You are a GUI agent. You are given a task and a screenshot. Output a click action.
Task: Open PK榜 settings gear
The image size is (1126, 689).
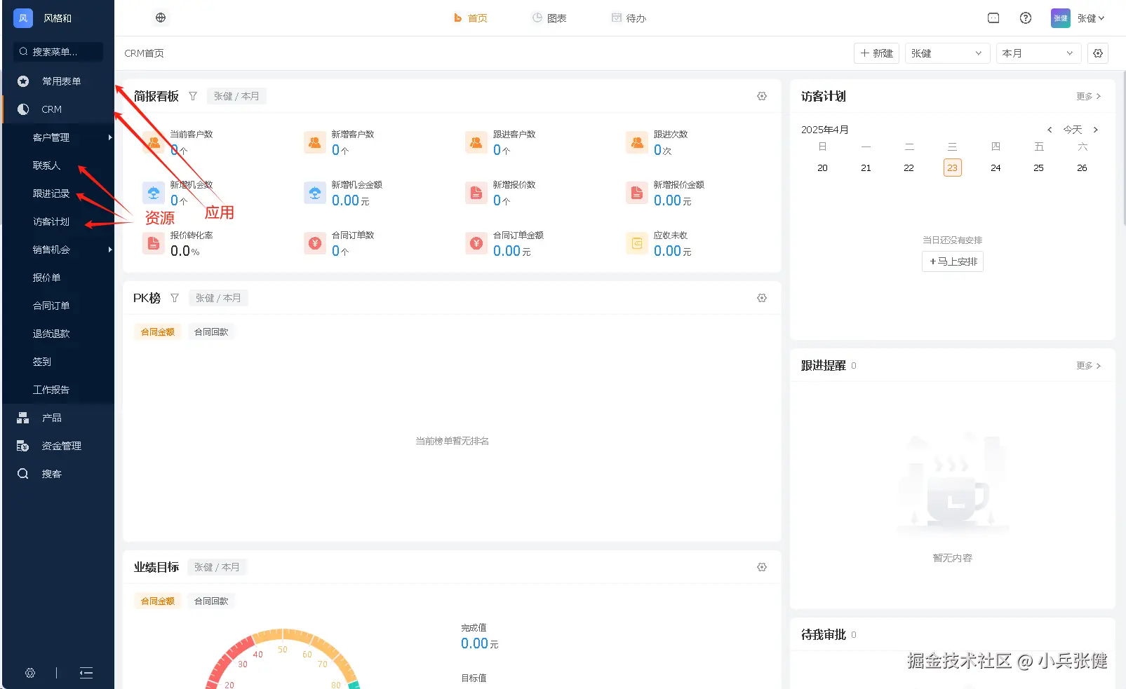[762, 298]
